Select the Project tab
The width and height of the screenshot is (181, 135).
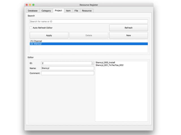(x=59, y=10)
